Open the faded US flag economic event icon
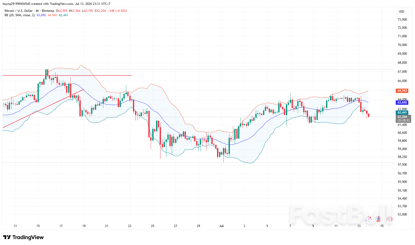The width and height of the screenshot is (415, 245). pos(389,219)
